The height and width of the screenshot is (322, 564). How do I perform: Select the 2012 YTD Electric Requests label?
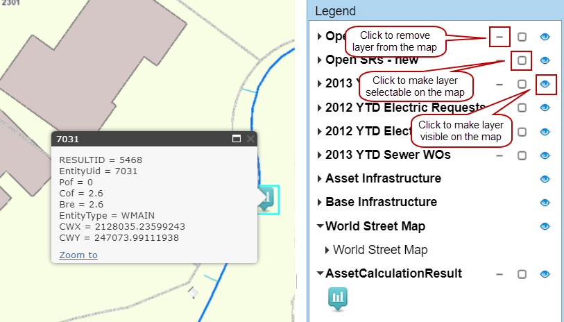click(405, 107)
